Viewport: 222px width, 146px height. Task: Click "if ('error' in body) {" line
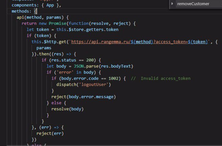[74, 72]
